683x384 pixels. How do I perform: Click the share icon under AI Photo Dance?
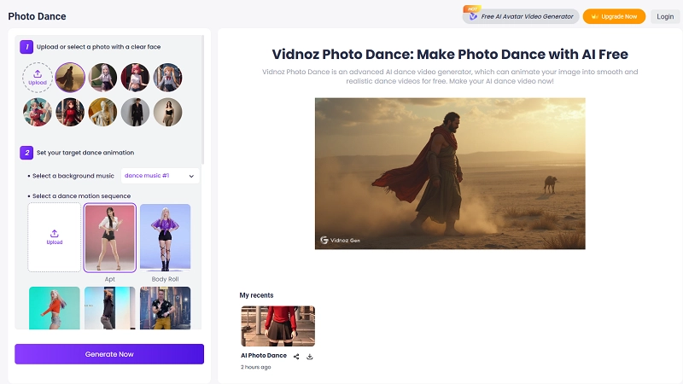click(x=296, y=356)
